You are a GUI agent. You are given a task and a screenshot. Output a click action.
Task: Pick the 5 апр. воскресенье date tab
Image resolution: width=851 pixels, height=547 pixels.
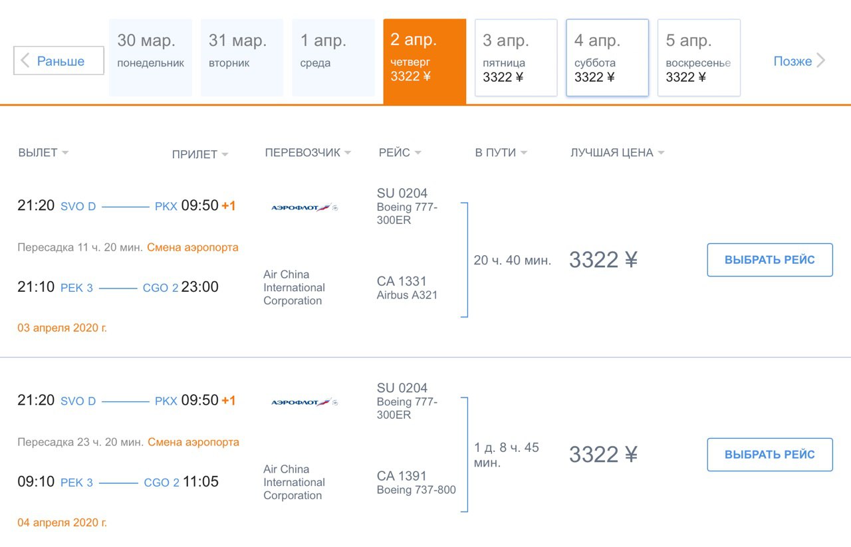click(699, 58)
